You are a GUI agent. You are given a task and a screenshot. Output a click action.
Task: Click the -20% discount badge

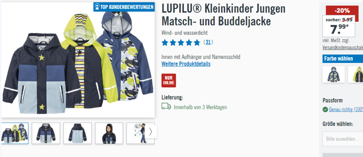click(342, 10)
